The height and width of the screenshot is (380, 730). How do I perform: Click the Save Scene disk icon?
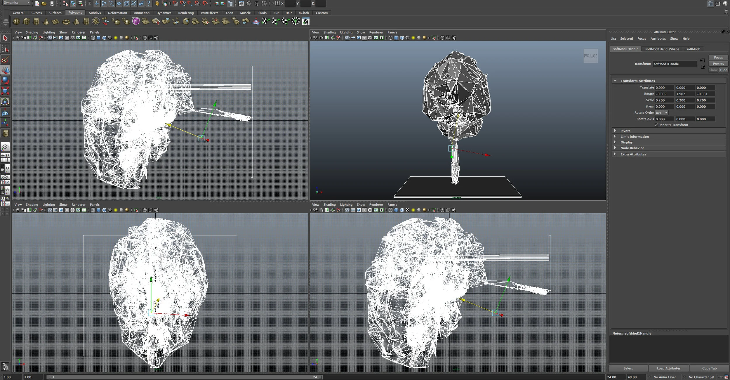click(x=52, y=4)
